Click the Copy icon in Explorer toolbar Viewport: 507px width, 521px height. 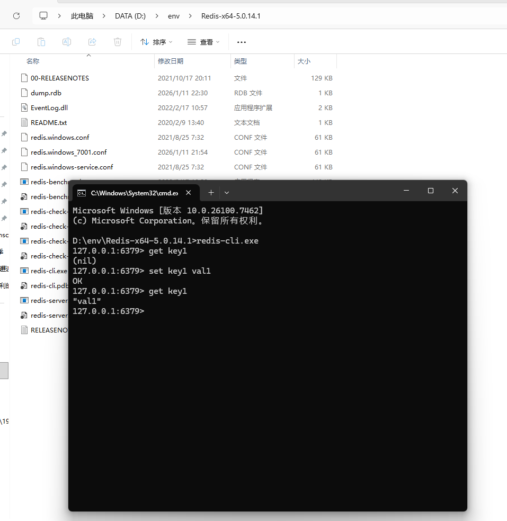tap(16, 42)
